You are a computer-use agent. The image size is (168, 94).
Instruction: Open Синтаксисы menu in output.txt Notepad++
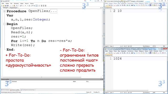click(x=130, y=51)
